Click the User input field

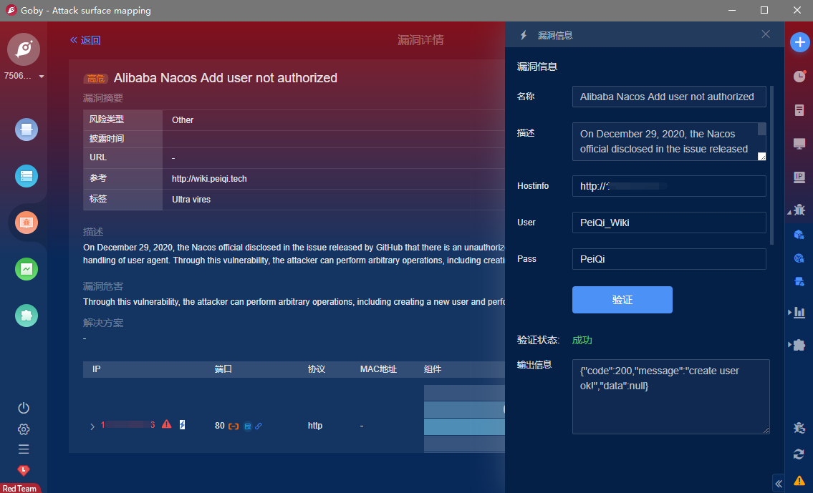tap(668, 223)
